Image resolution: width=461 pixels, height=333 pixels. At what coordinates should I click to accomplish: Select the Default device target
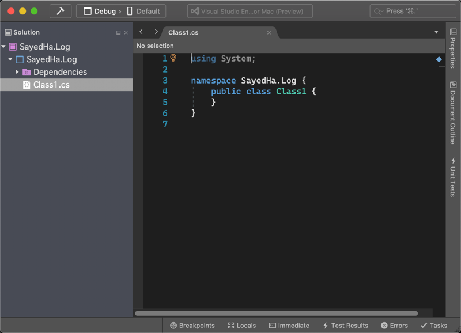pos(144,11)
